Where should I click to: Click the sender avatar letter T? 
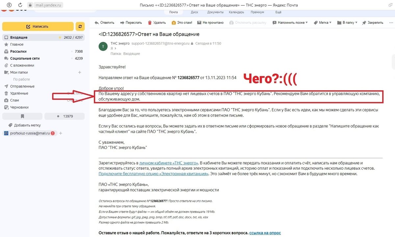coord(103,46)
